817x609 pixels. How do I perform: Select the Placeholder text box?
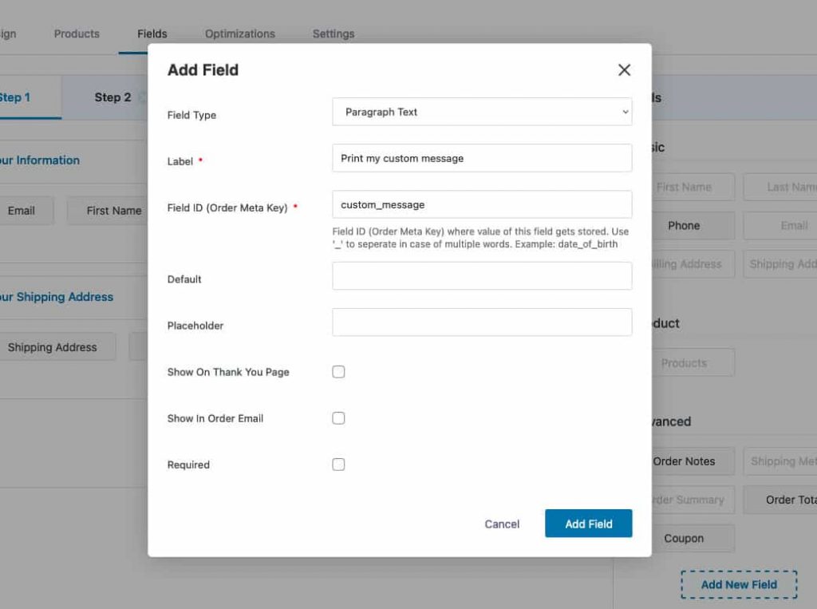482,322
